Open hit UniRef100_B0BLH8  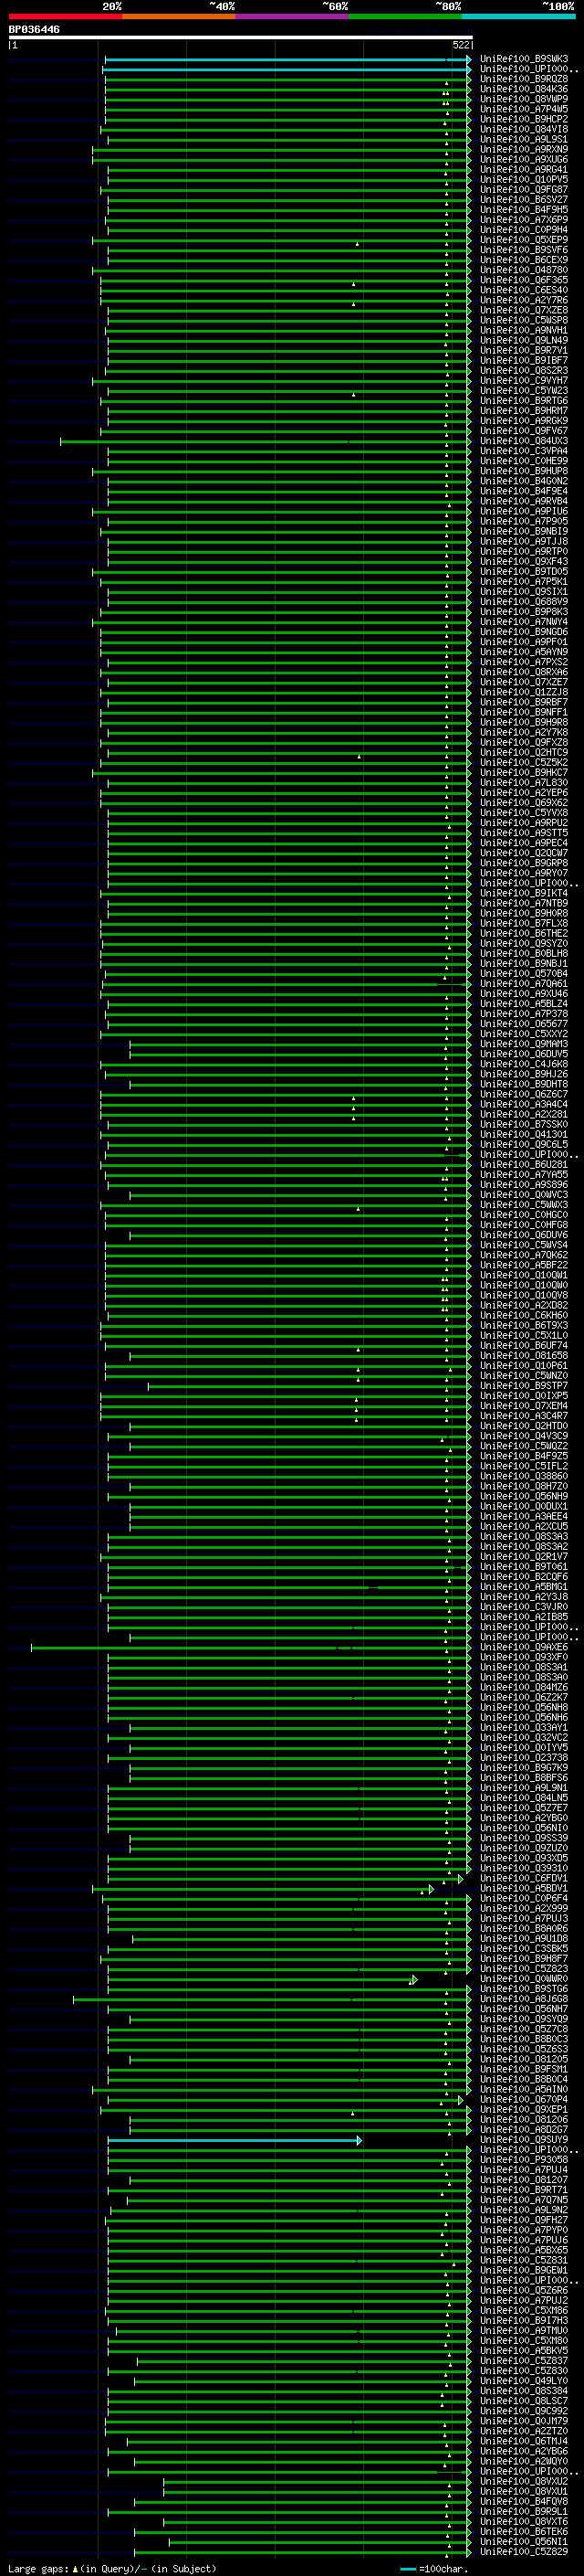coord(524,954)
